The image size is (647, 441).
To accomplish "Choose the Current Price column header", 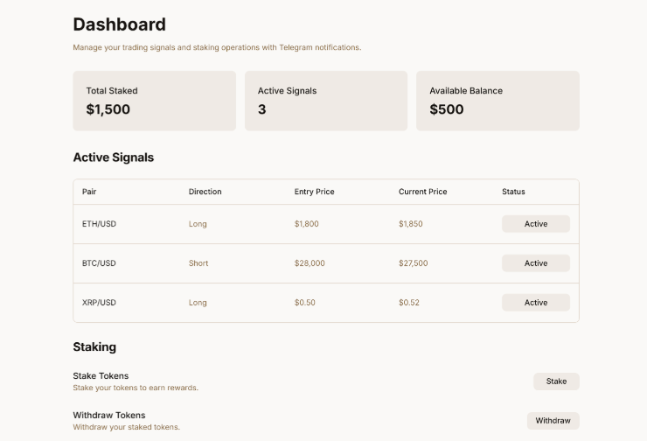I will 423,192.
